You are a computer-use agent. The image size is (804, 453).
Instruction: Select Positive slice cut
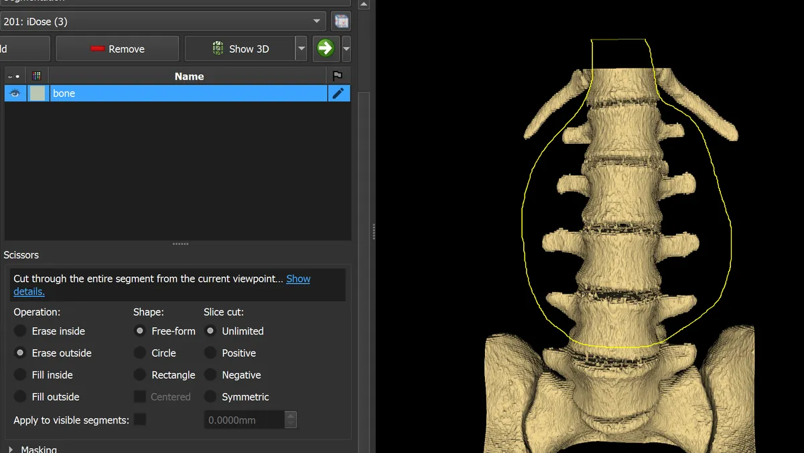[230, 353]
